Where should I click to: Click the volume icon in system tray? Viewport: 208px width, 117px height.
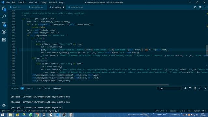[x=197, y=115]
